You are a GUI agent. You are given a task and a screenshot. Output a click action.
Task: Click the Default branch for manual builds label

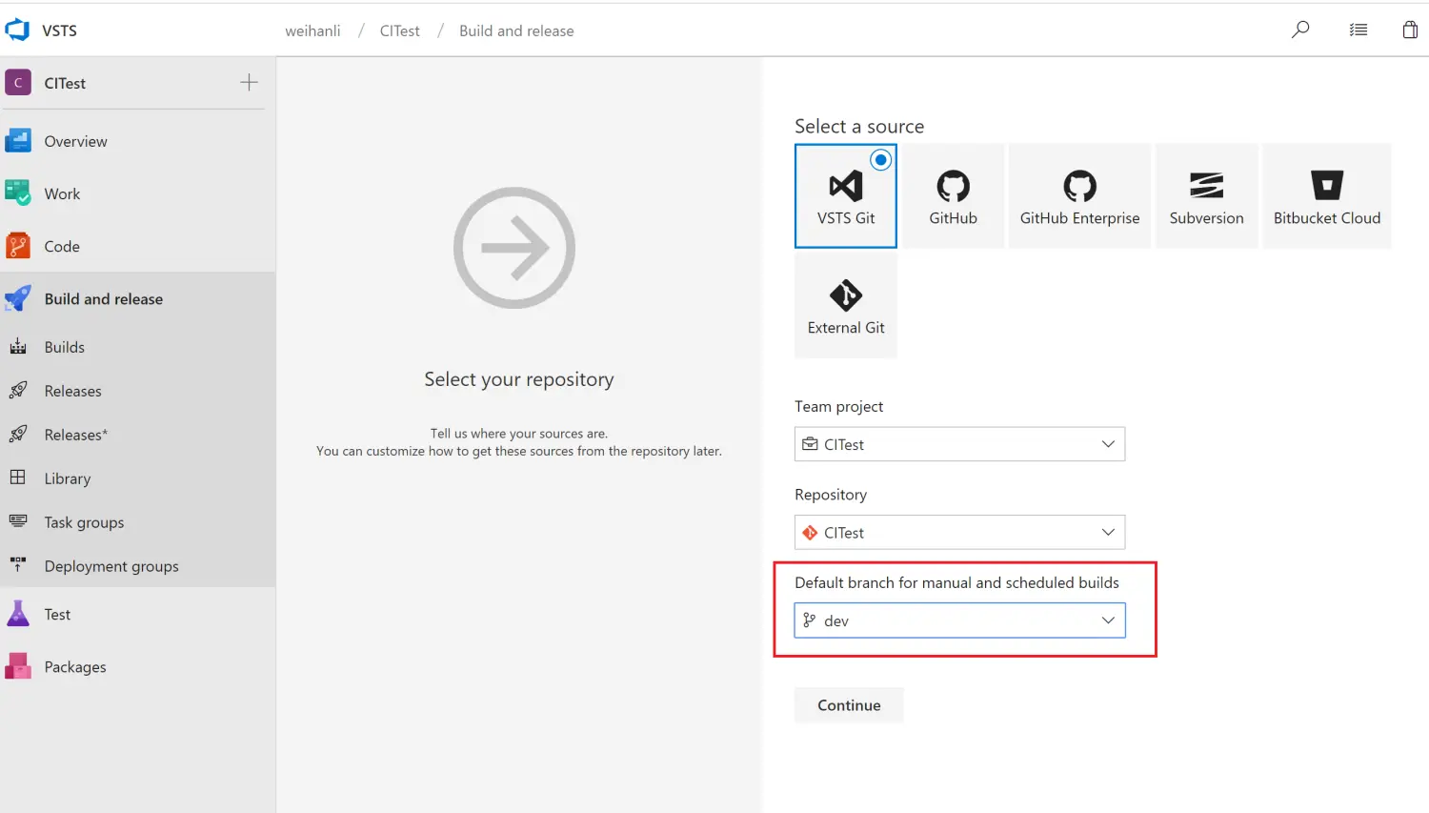956,582
